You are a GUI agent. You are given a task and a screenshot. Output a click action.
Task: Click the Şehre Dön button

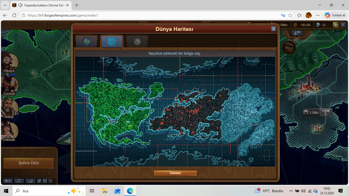pos(29,163)
